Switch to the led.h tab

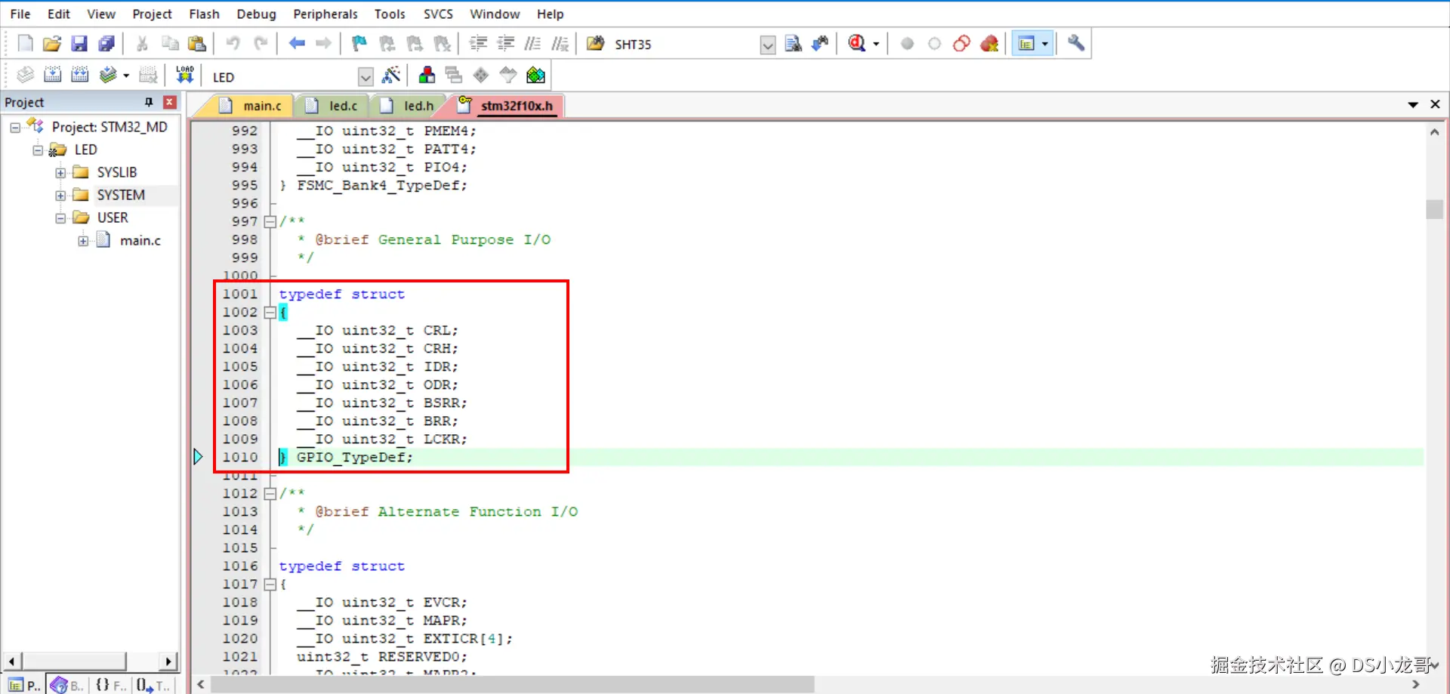point(408,106)
